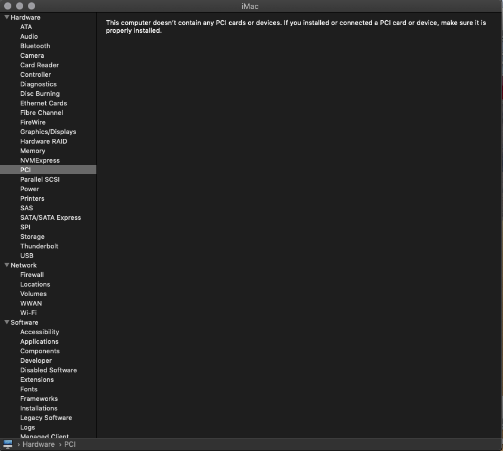Open Applications list under Software
Viewport: 503px width, 451px height.
[x=39, y=341]
